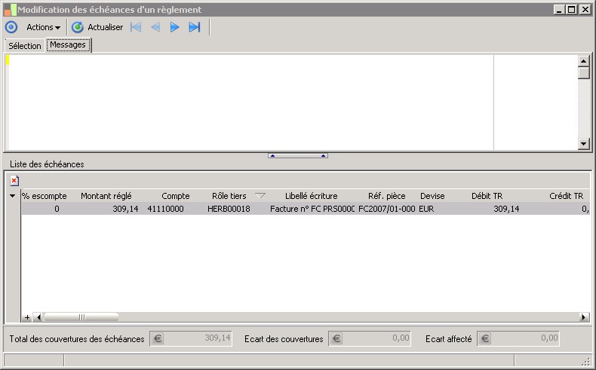Click the Libellé écriture column header
Viewport: 596px width, 370px height.
click(x=311, y=196)
